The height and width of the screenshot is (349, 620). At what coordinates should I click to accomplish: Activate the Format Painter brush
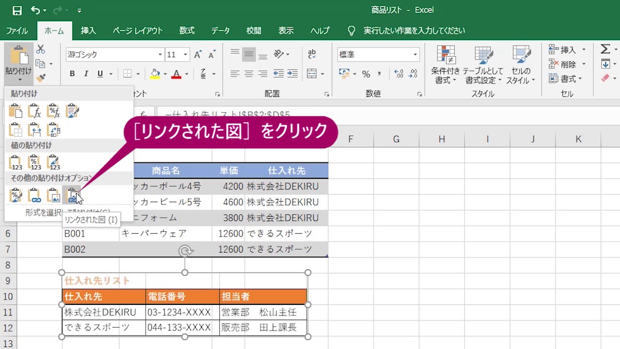coord(41,78)
